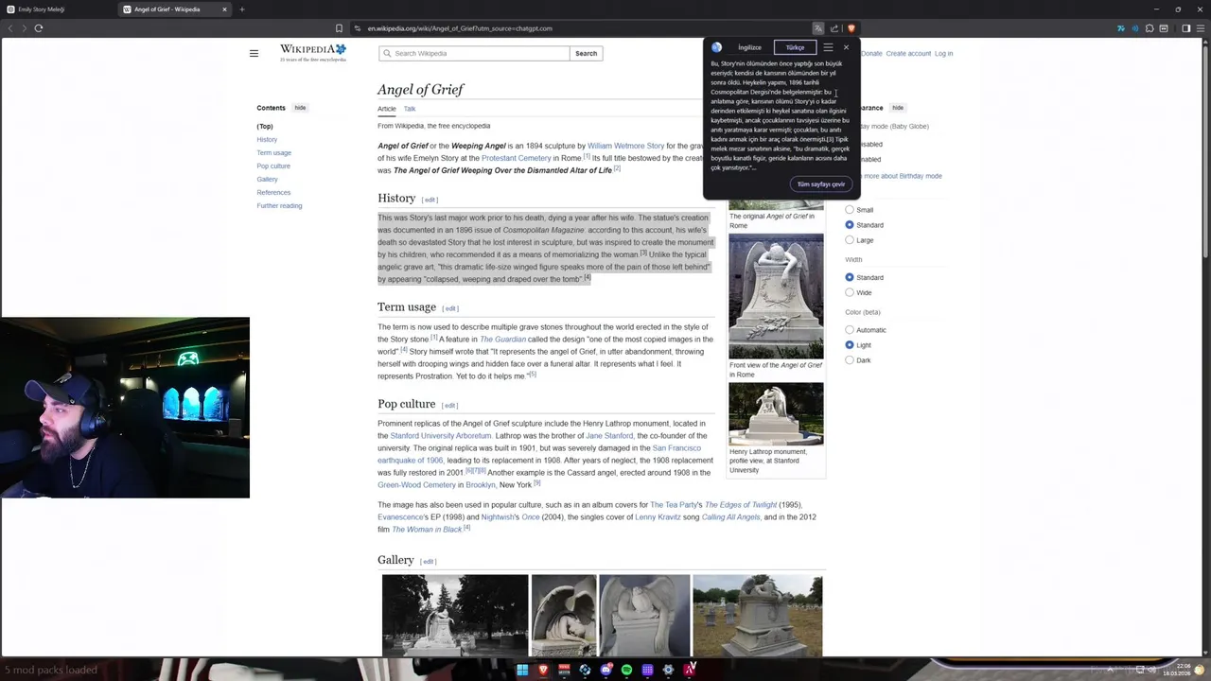Jump to Pop culture in contents

(273, 166)
